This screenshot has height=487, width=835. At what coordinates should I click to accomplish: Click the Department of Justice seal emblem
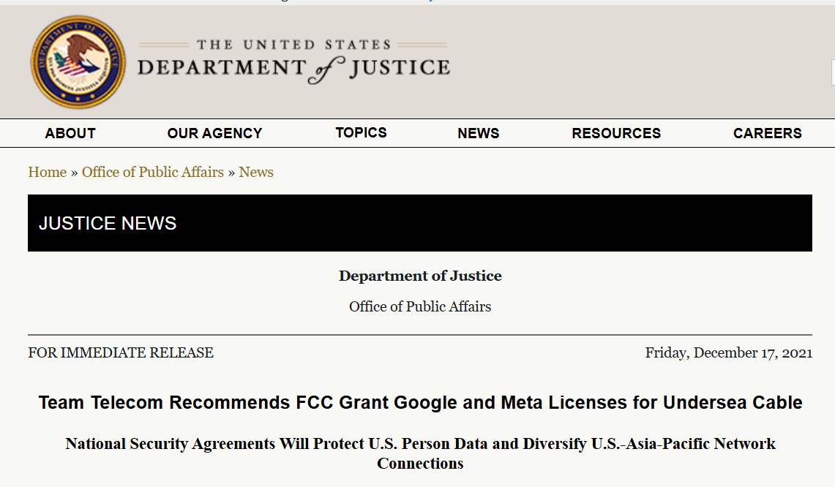[x=78, y=62]
